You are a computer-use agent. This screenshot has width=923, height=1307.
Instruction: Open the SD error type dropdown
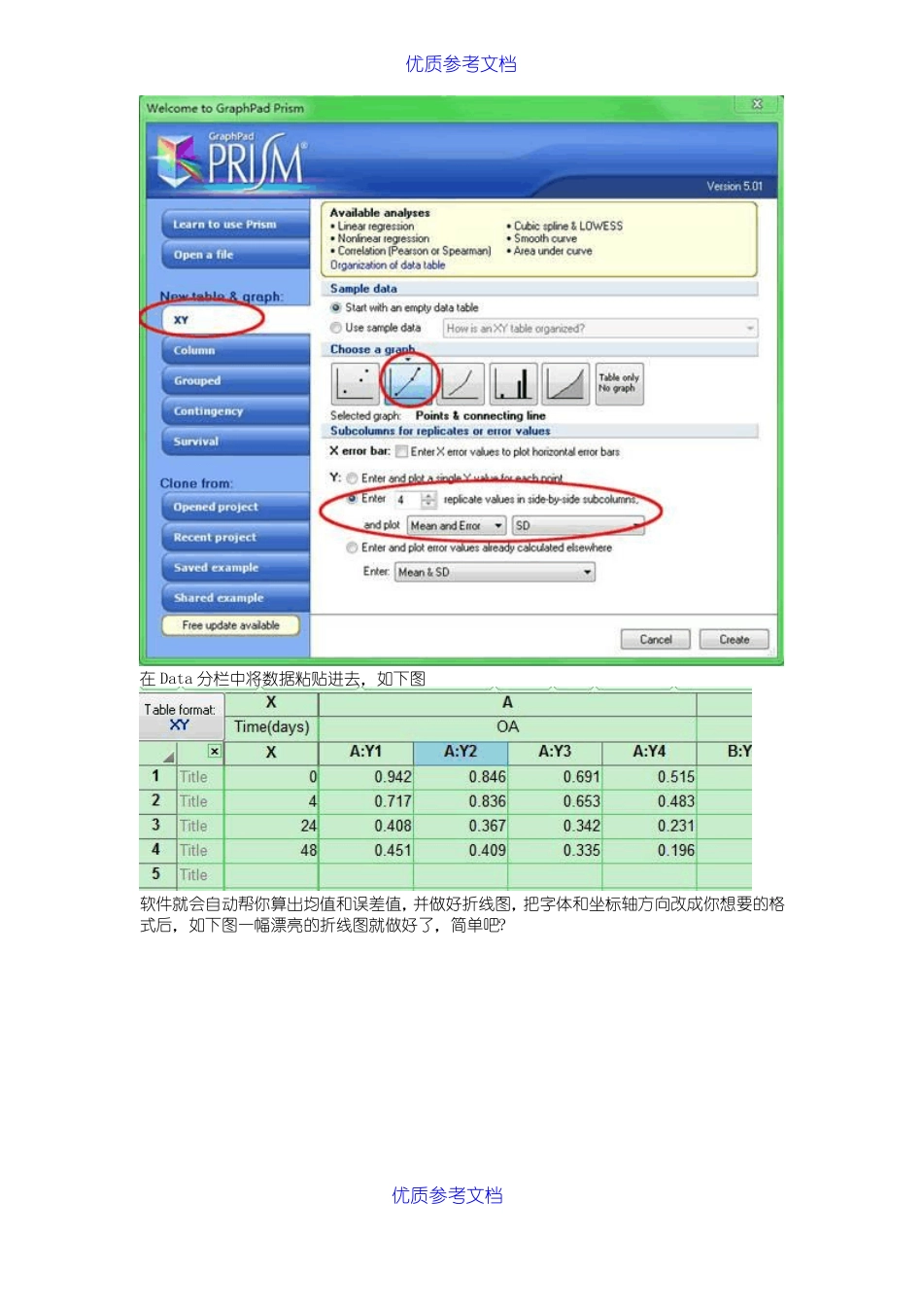[x=578, y=526]
